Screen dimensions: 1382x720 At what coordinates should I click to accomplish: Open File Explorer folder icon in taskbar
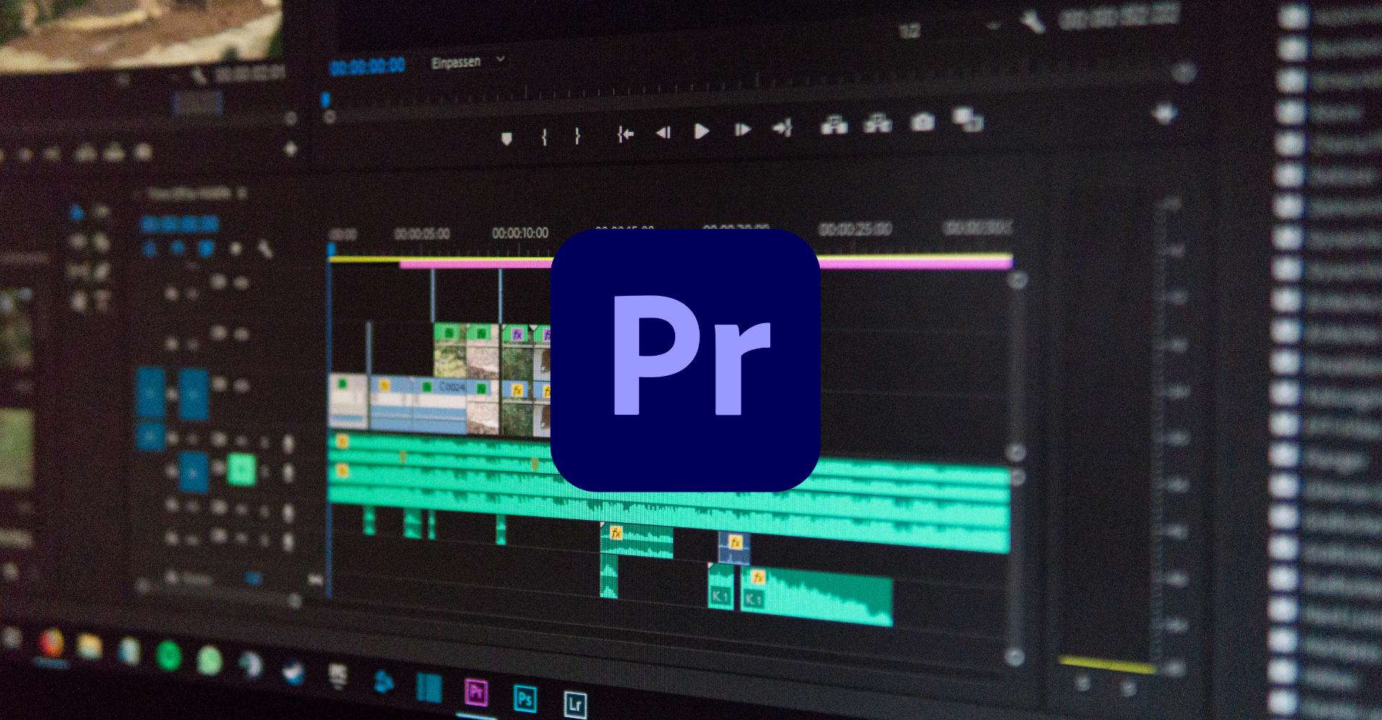(x=89, y=647)
